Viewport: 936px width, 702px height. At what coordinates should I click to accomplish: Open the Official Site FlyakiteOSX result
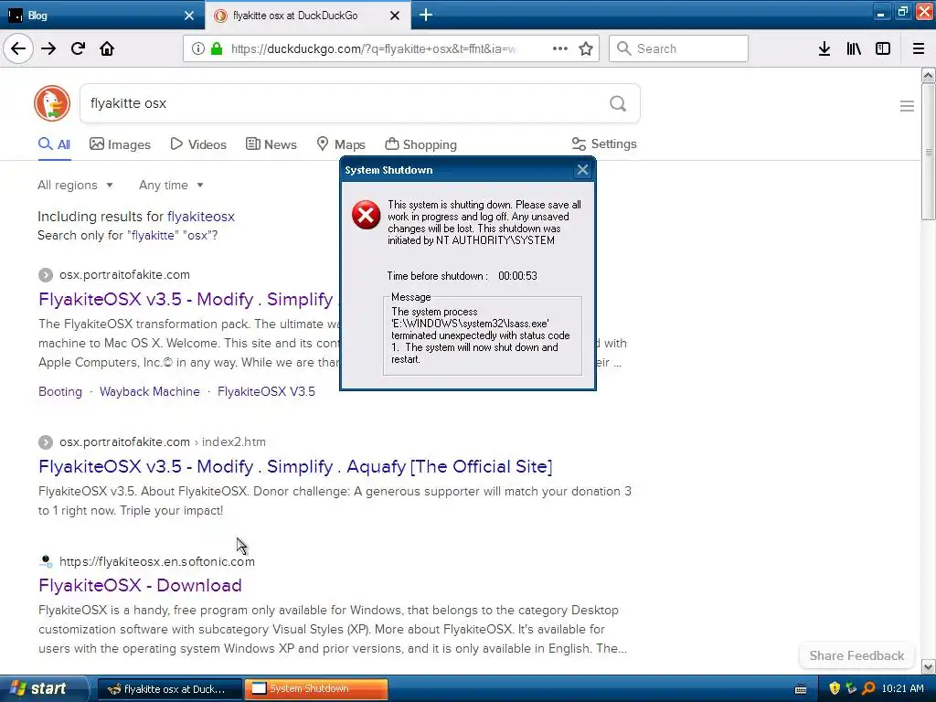295,466
